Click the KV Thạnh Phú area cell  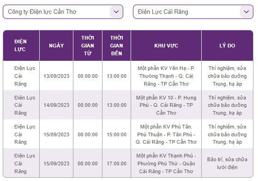(166, 163)
